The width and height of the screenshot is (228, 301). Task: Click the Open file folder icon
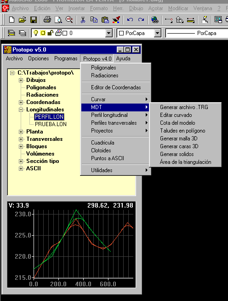23,20
